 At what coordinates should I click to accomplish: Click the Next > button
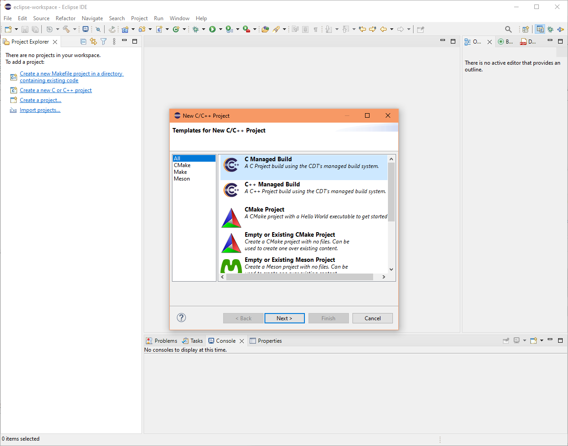[x=284, y=318]
